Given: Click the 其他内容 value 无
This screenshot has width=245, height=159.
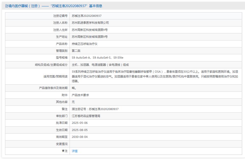Looking at the screenshot, I should (73, 102).
